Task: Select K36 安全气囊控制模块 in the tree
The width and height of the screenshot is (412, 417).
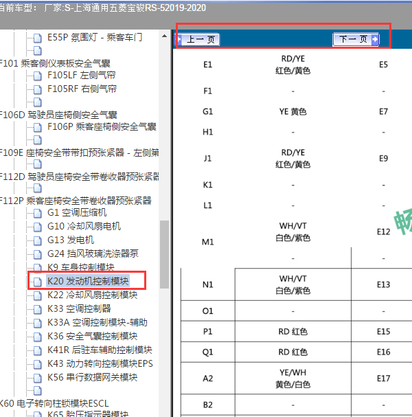Action: 92,336
